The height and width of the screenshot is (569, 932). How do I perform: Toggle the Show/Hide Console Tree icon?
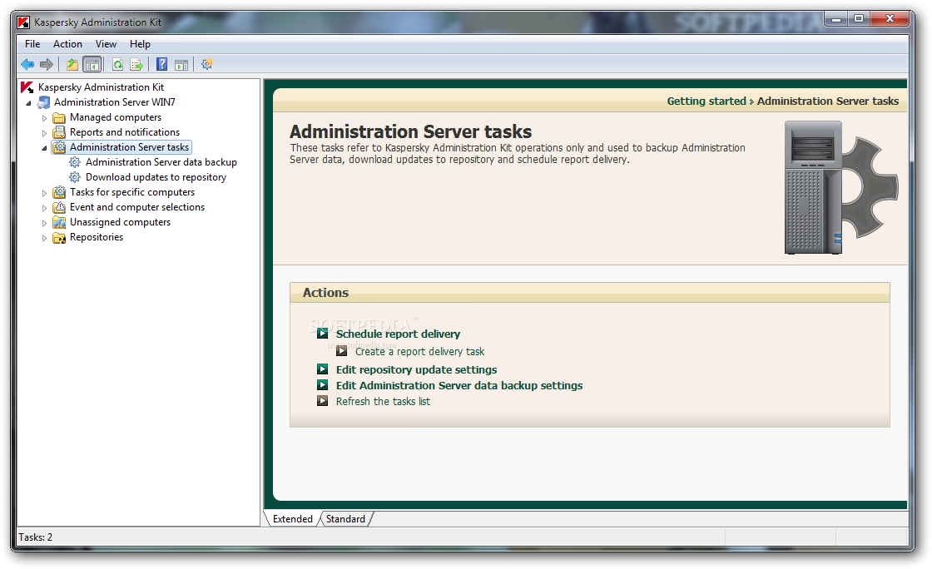point(92,64)
